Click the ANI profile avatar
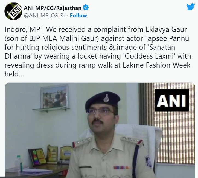Viewport: 198px width, 178px height. (x=13, y=11)
